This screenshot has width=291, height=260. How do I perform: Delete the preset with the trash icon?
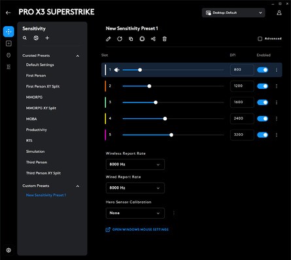(x=165, y=39)
